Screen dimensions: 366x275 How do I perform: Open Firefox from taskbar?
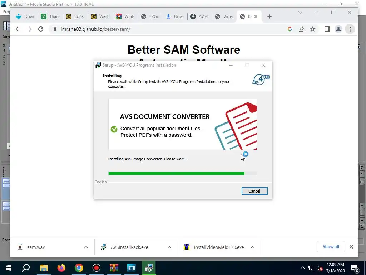point(61,268)
